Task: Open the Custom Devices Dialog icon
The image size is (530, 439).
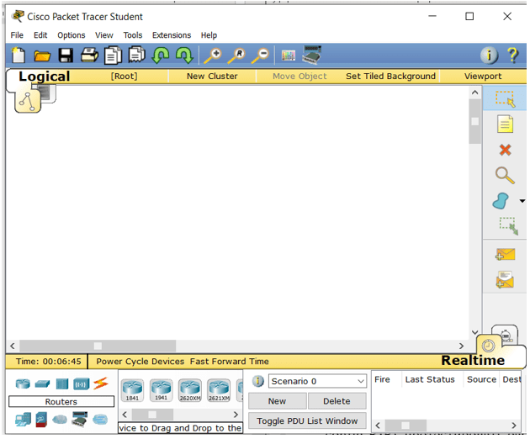Action: (311, 55)
